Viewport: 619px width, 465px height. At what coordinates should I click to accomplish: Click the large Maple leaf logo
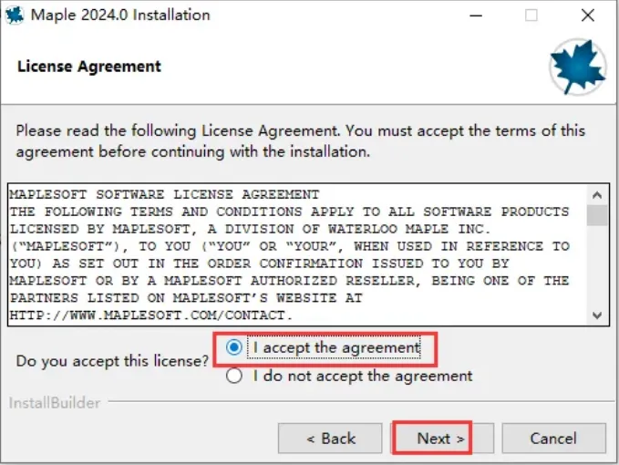click(578, 67)
